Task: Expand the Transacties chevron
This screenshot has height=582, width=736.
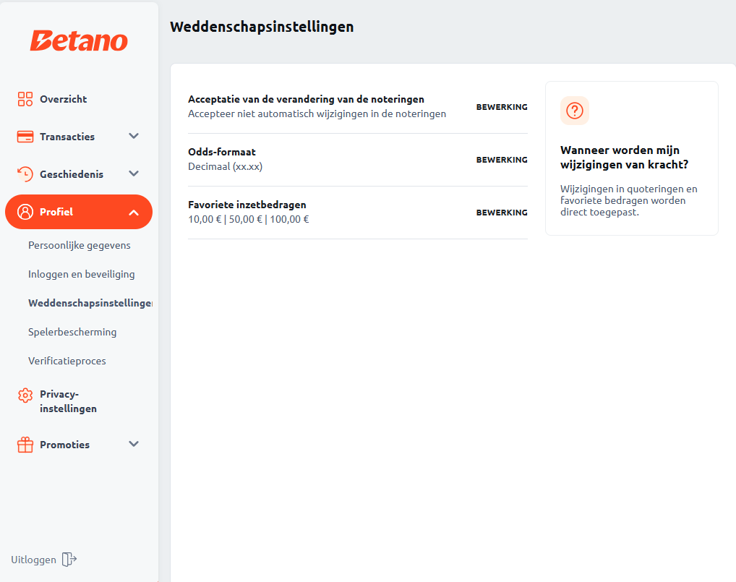Action: coord(134,136)
